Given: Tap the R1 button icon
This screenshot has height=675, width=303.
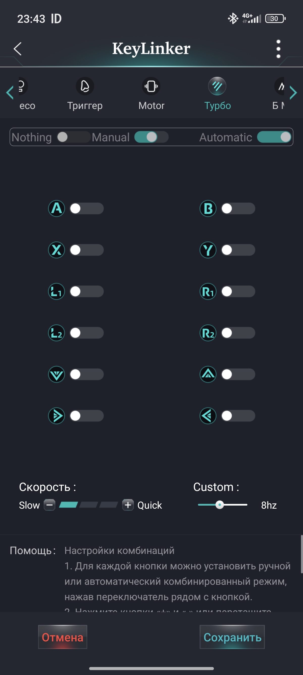Looking at the screenshot, I should 208,291.
